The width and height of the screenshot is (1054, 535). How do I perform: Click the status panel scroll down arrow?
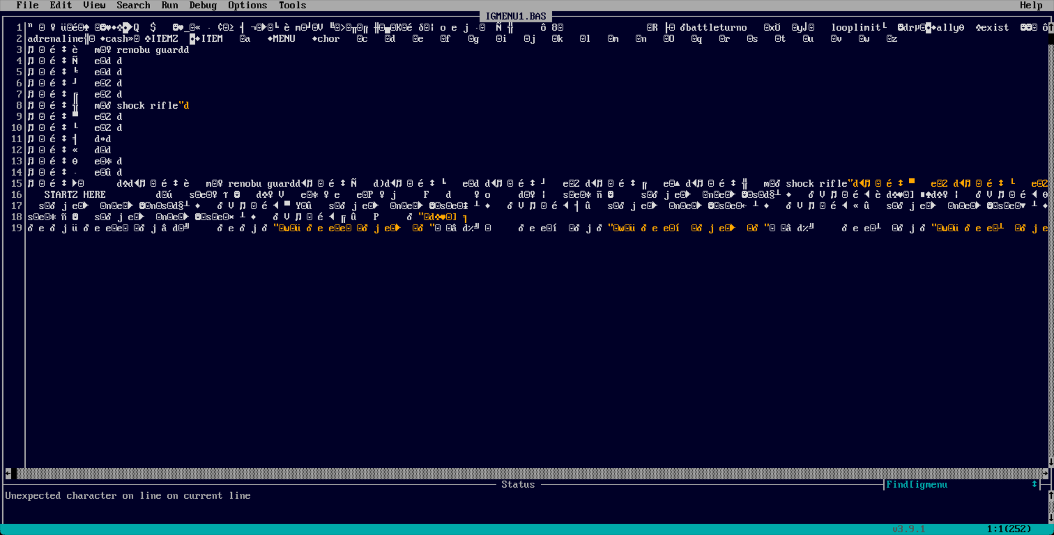[x=1051, y=518]
